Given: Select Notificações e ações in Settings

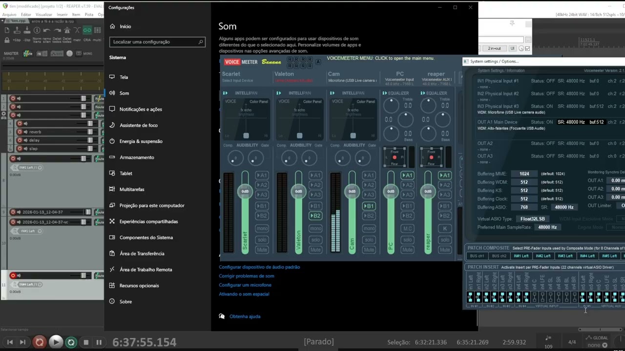Looking at the screenshot, I should [141, 109].
